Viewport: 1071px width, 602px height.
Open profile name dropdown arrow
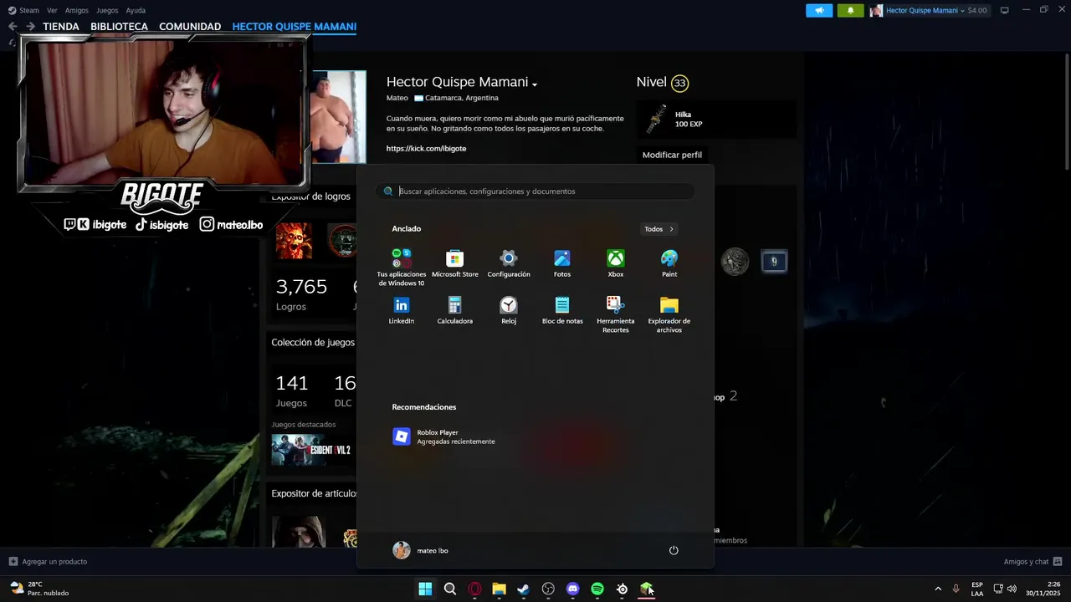click(x=535, y=84)
